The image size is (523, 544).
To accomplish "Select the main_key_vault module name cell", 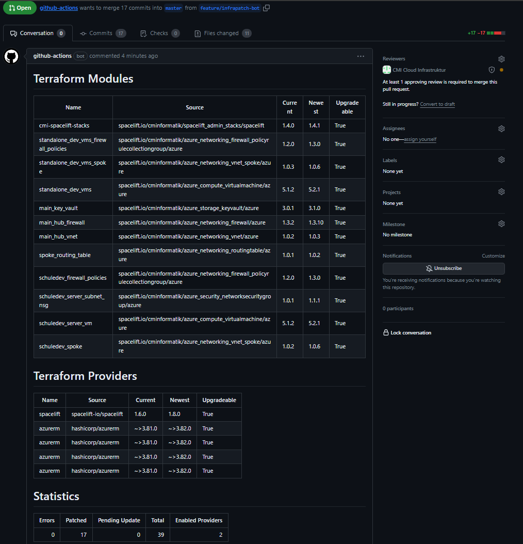I will click(x=73, y=208).
